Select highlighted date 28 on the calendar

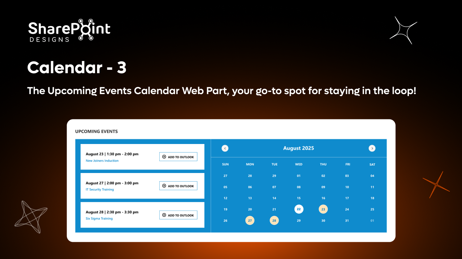pyautogui.click(x=274, y=220)
